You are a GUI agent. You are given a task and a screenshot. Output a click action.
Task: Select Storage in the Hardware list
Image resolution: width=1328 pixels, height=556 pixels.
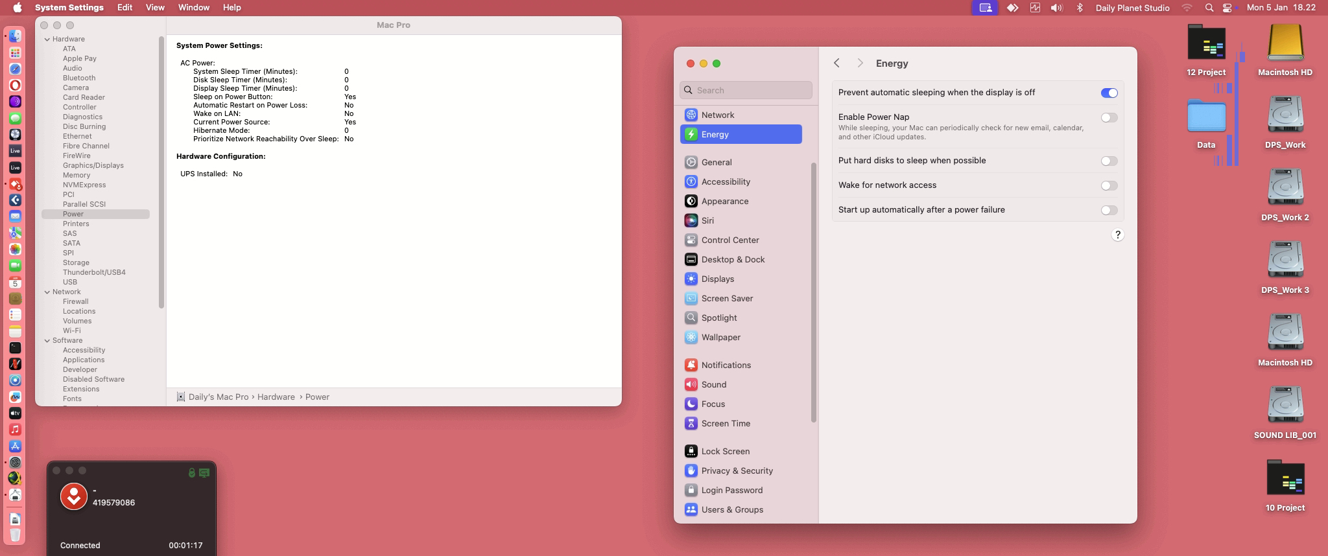pyautogui.click(x=76, y=262)
